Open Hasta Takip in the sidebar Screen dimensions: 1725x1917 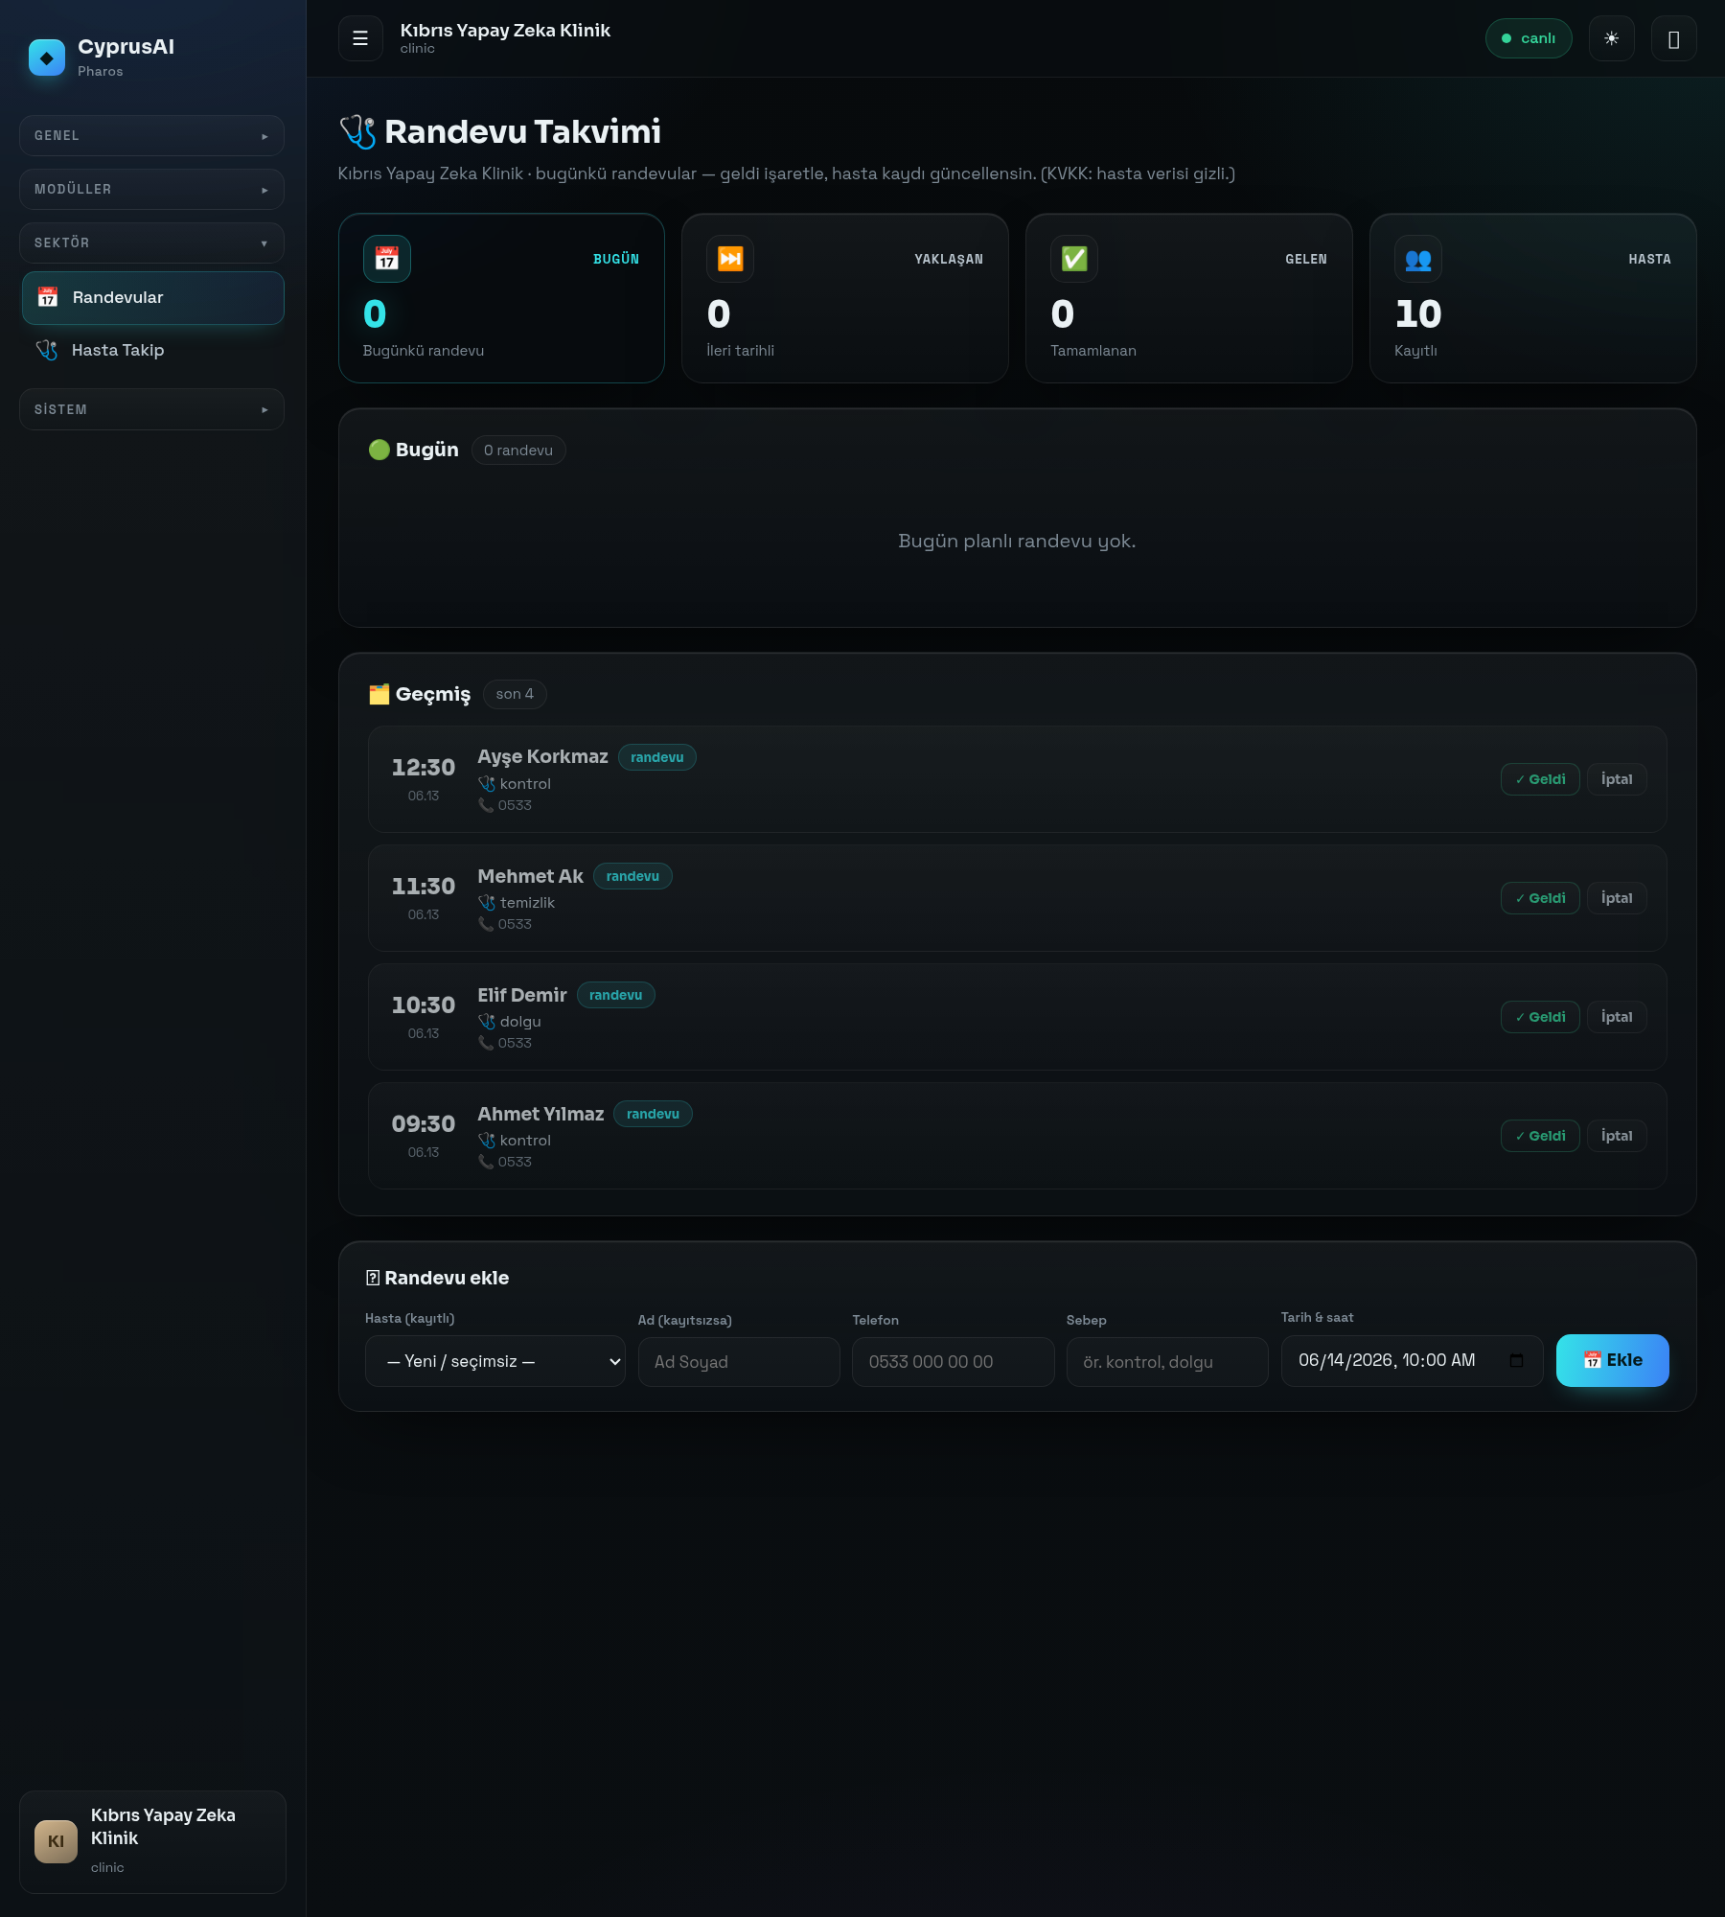point(153,351)
